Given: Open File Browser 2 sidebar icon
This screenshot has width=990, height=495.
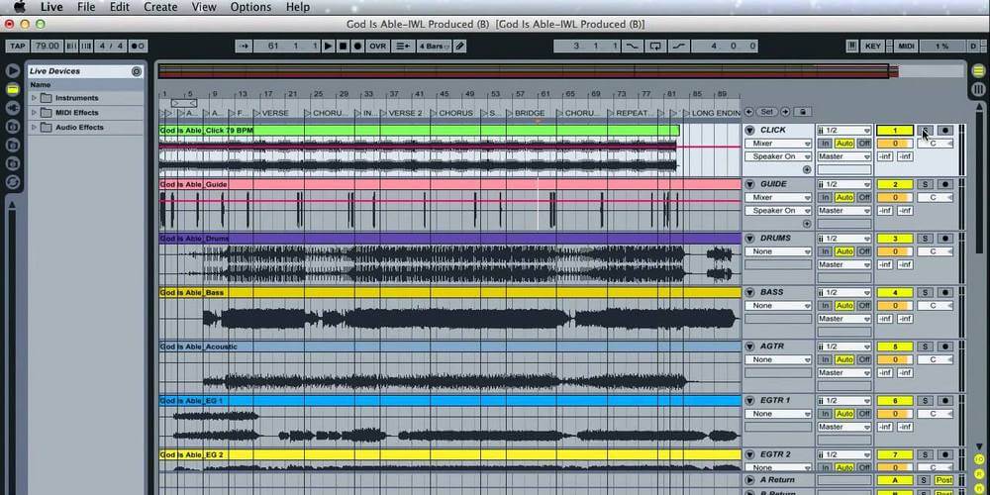Looking at the screenshot, I should 13,146.
